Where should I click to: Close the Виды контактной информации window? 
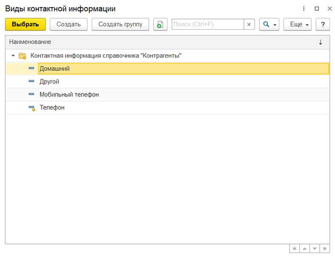coord(329,8)
